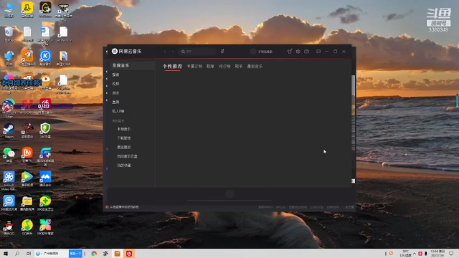The width and height of the screenshot is (459, 258).
Task: Open the skin (T-shirt) theme icon
Action: tap(290, 52)
